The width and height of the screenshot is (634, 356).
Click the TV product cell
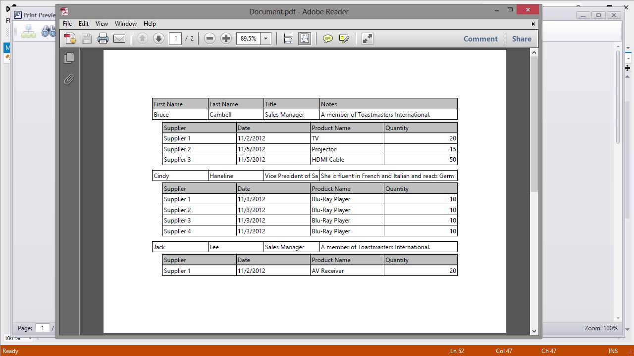click(x=347, y=138)
